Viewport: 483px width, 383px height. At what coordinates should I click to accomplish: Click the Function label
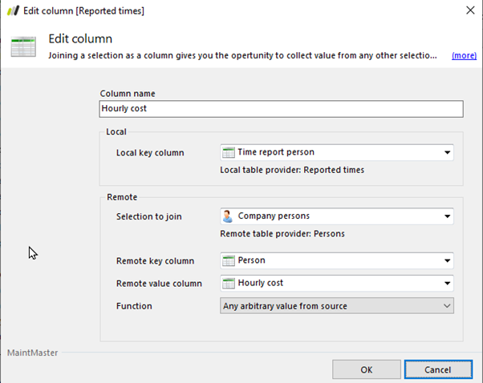pos(134,306)
